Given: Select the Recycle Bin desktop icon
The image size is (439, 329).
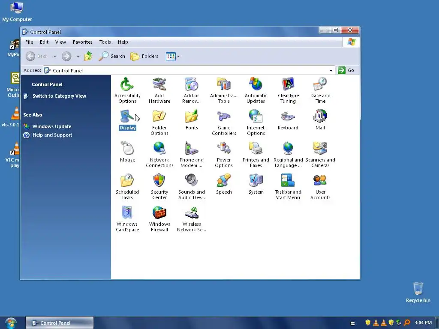Looking at the screenshot, I should 418,292.
